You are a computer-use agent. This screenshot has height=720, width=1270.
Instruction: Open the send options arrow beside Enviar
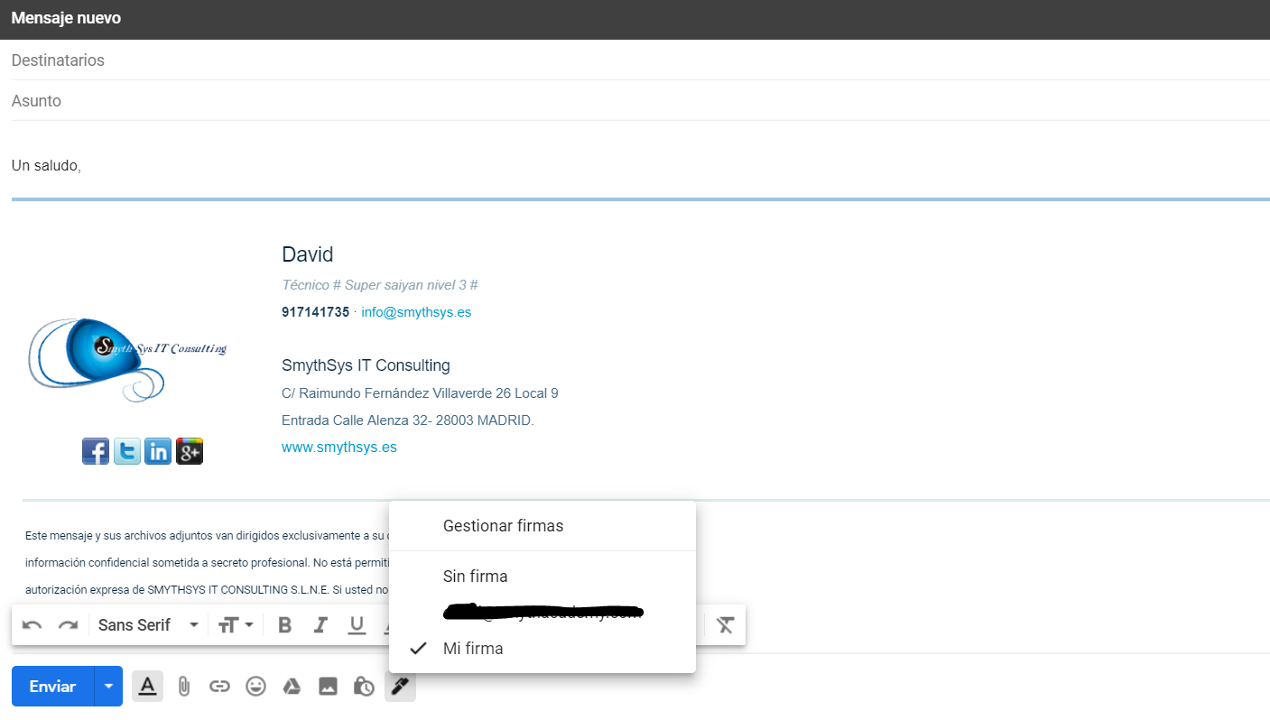point(108,687)
